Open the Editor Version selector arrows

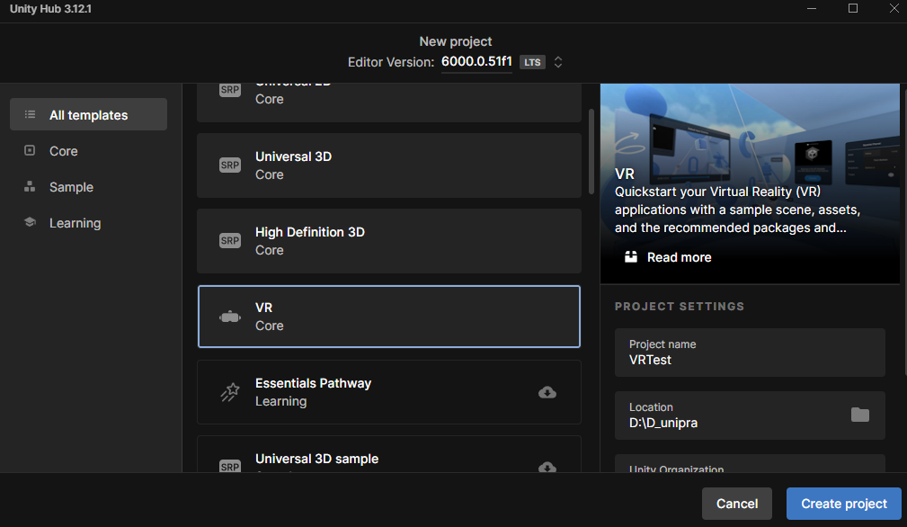coord(558,62)
